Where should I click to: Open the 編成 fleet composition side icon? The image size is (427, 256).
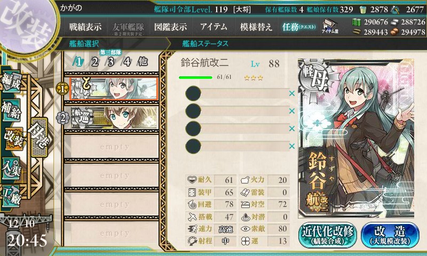click(x=11, y=83)
